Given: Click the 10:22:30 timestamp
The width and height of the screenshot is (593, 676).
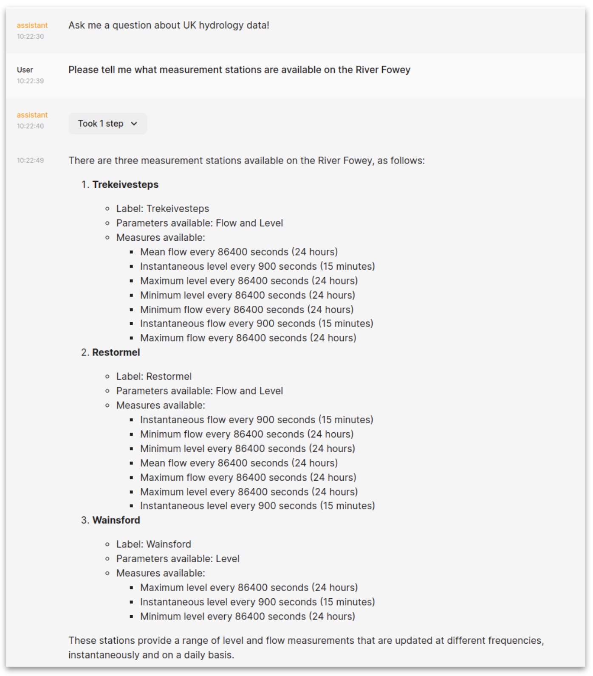Looking at the screenshot, I should coord(30,37).
